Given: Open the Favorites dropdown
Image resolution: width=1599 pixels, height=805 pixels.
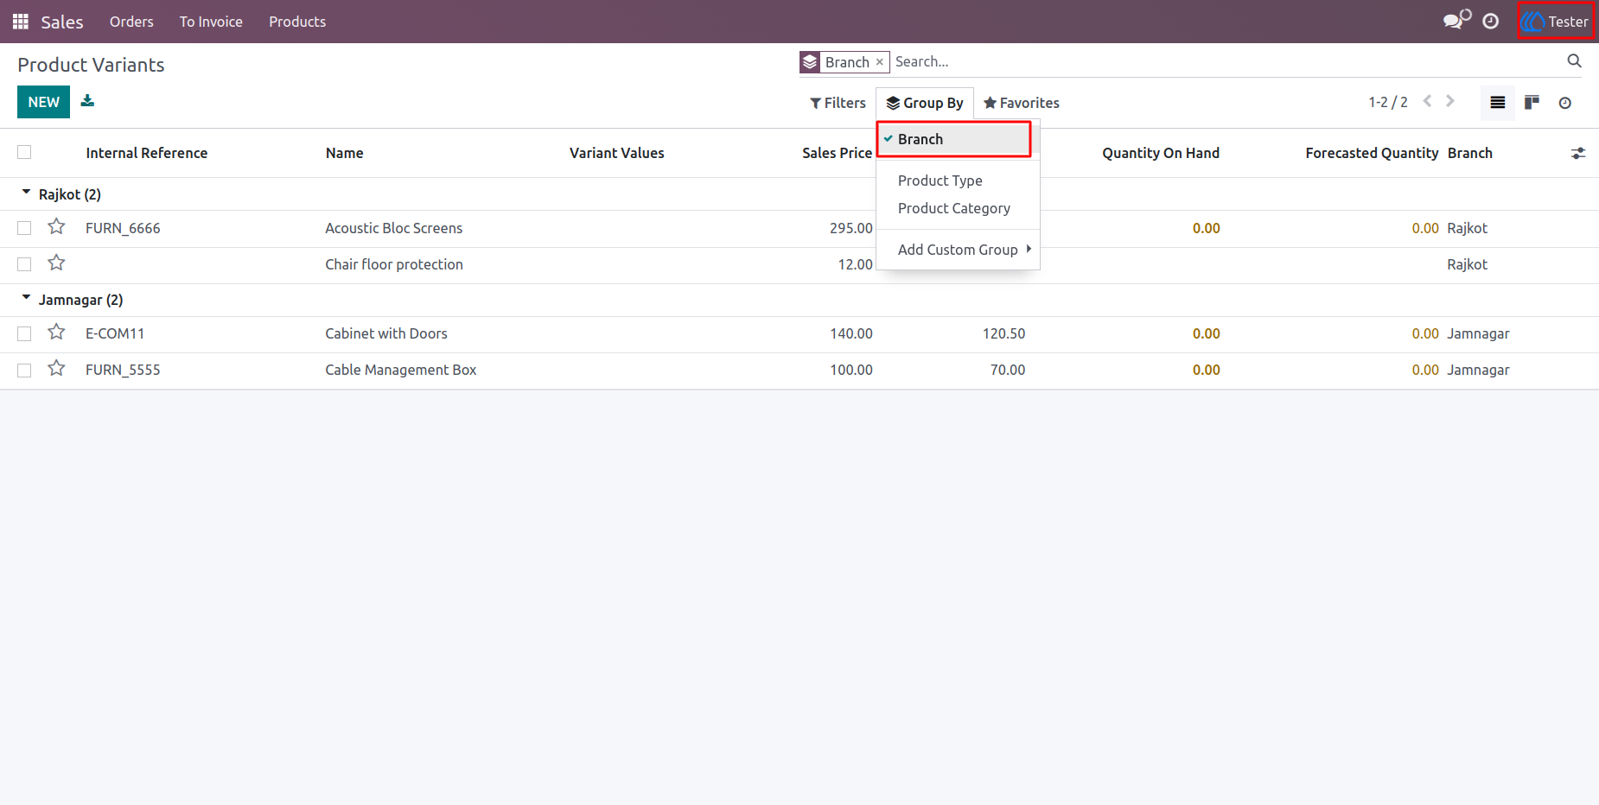Looking at the screenshot, I should coord(1022,103).
